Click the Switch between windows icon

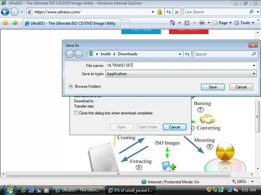click(38, 190)
